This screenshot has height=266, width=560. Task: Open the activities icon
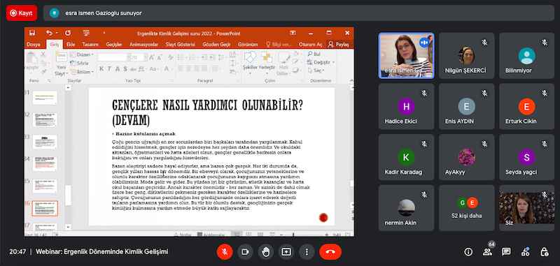tap(526, 252)
